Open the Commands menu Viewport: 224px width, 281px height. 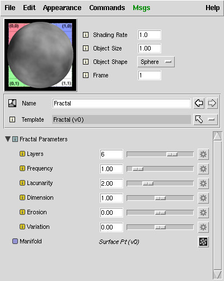coord(107,8)
